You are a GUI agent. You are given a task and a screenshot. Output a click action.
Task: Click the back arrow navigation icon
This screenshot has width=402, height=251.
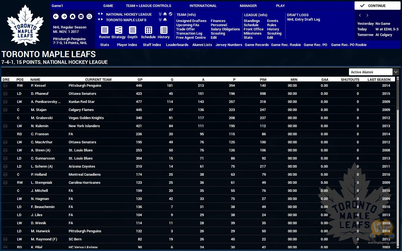pyautogui.click(x=56, y=16)
